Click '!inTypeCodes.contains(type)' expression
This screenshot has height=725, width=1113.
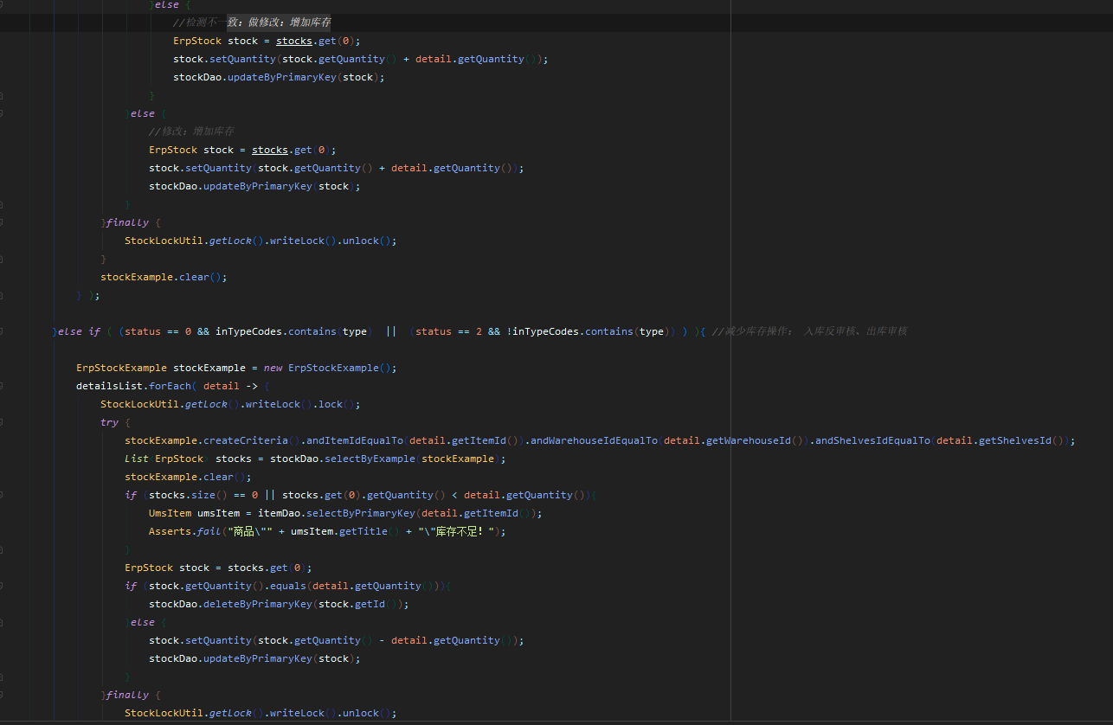589,331
